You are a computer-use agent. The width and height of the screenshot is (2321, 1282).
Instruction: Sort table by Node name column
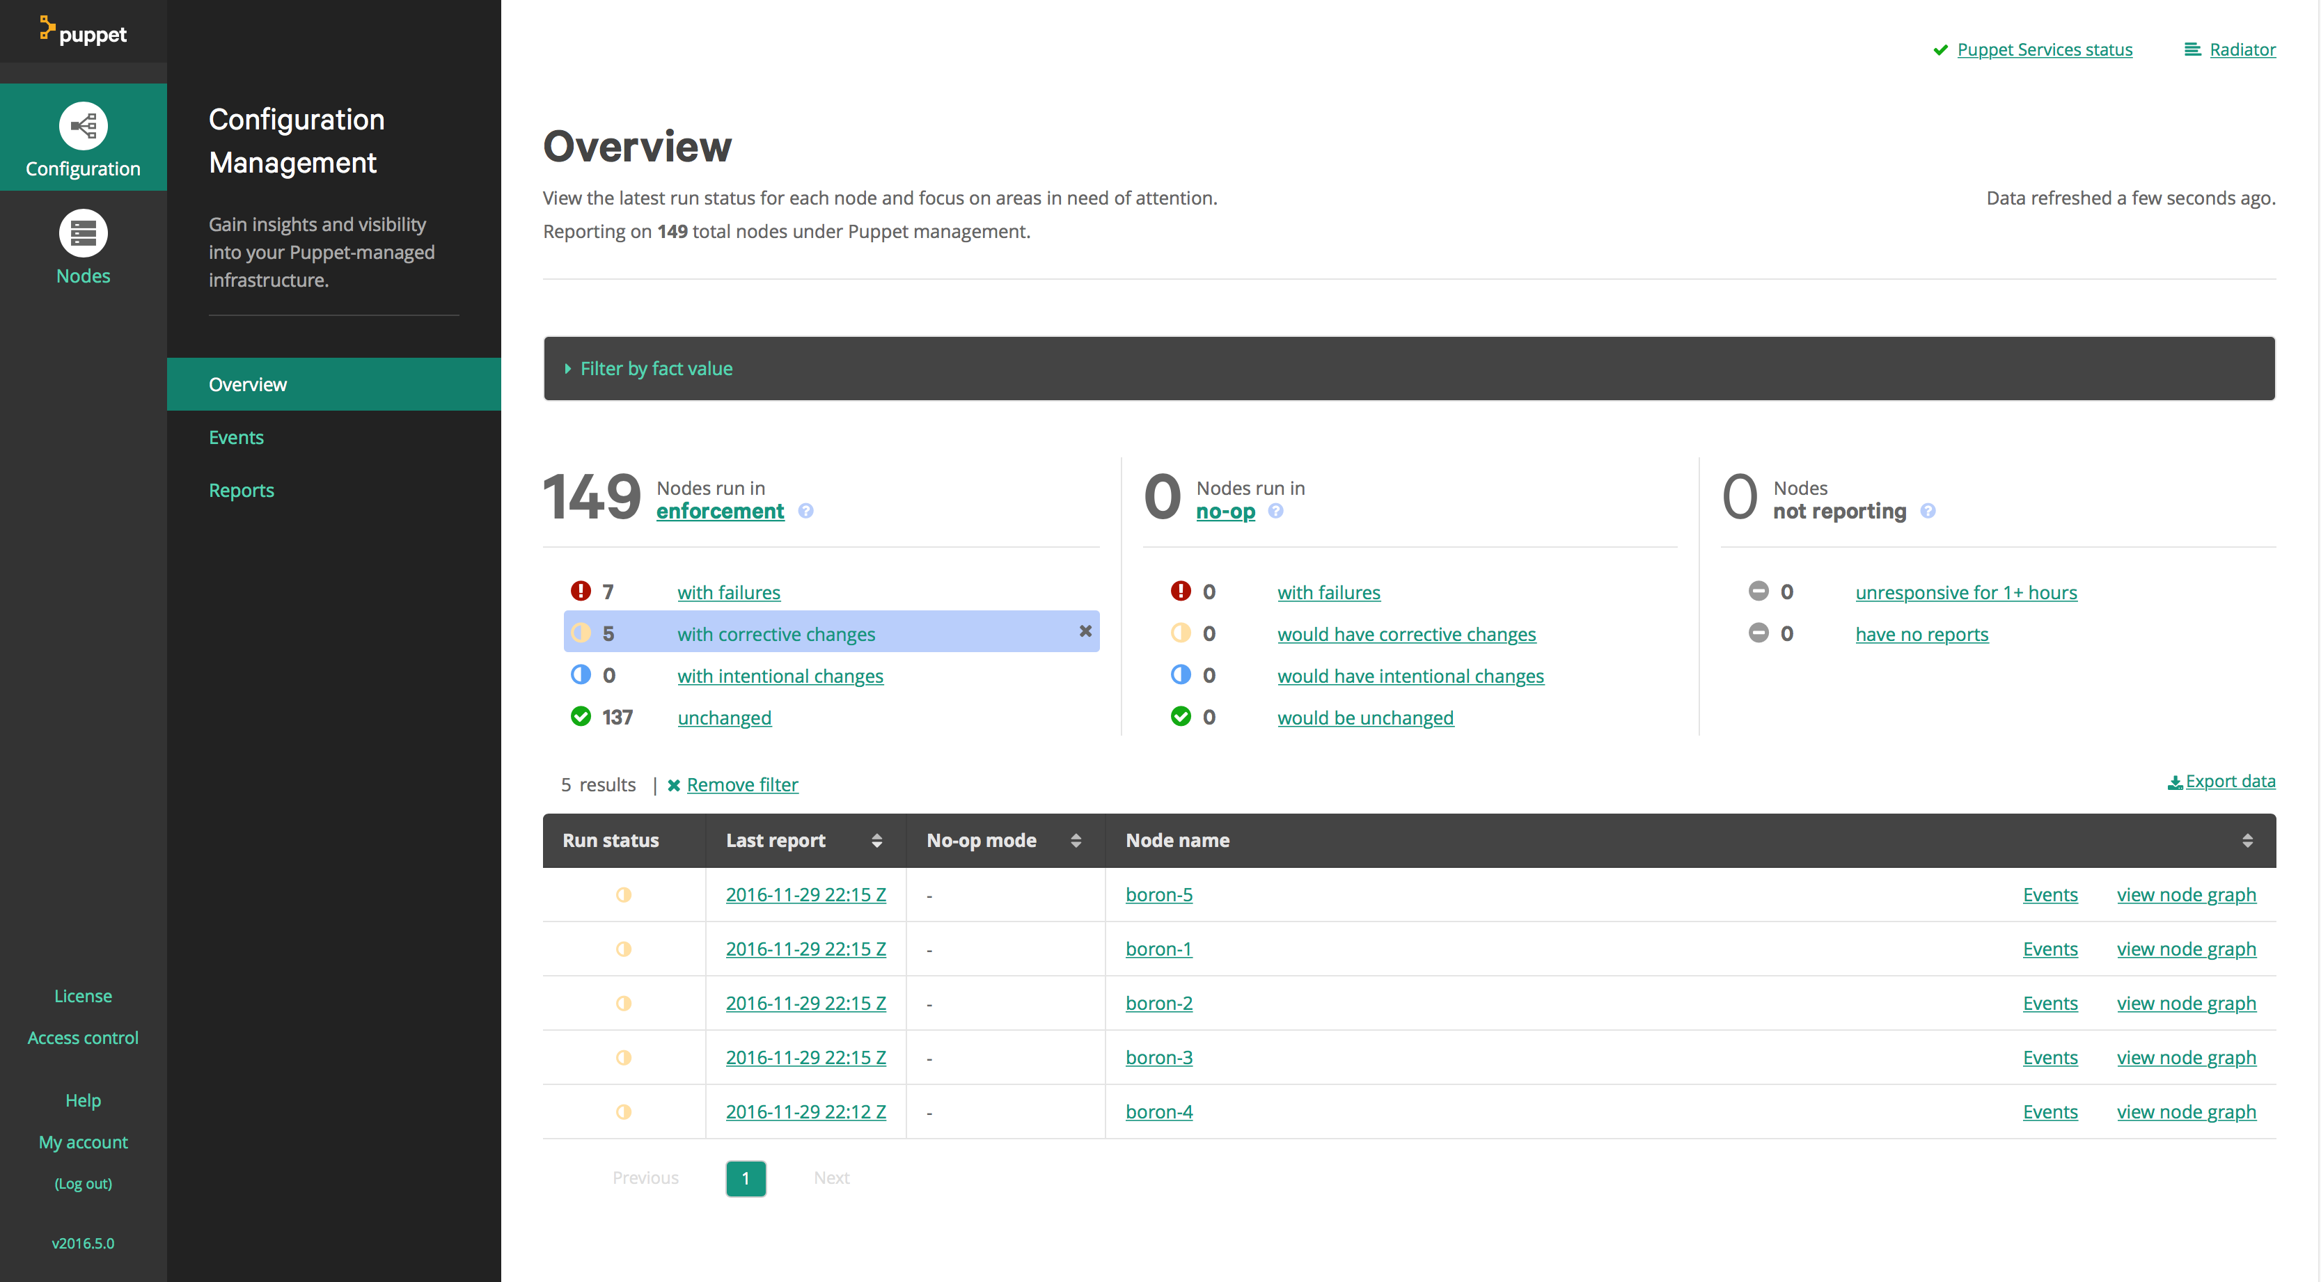[2247, 841]
